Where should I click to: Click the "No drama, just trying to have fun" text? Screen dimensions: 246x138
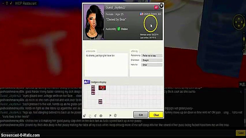100,56
